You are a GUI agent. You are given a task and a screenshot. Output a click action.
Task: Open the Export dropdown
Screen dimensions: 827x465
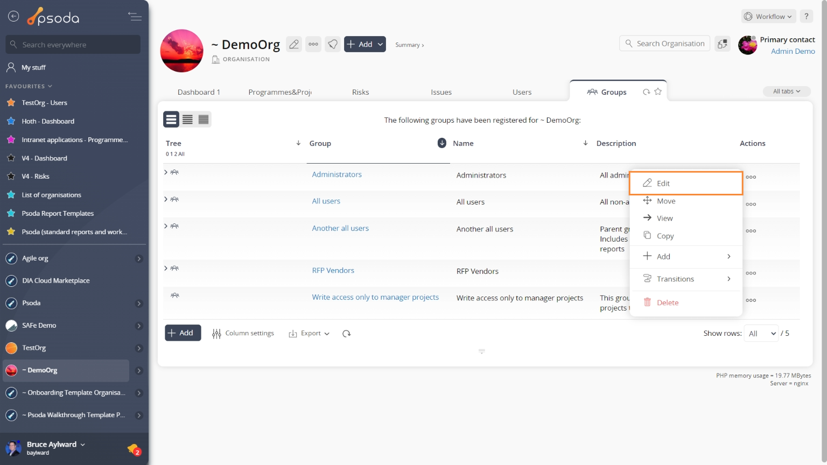tap(309, 334)
